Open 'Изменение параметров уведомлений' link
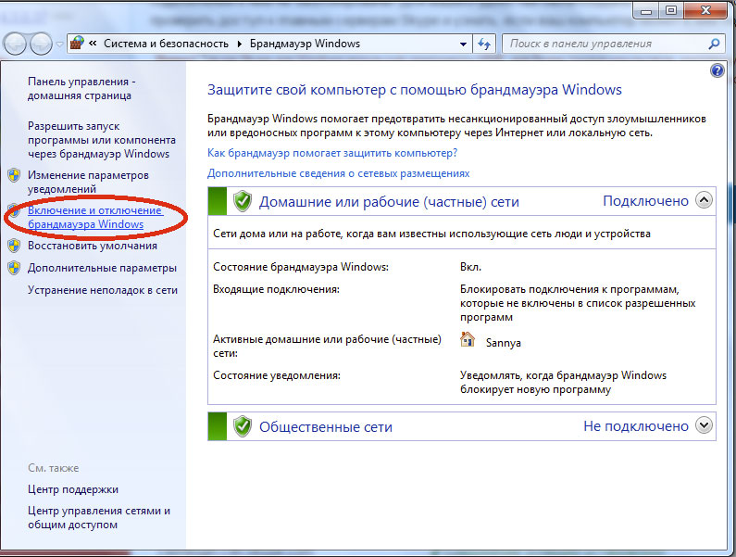 click(88, 182)
